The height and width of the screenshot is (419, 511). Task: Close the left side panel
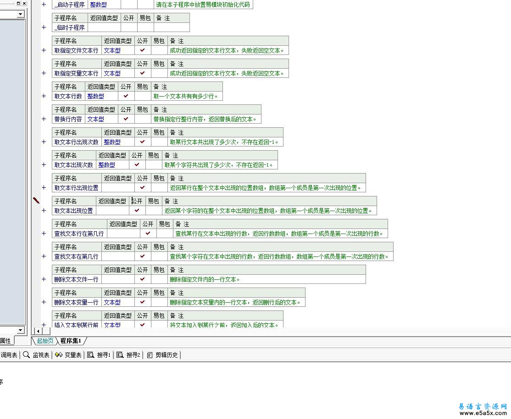point(24,3)
